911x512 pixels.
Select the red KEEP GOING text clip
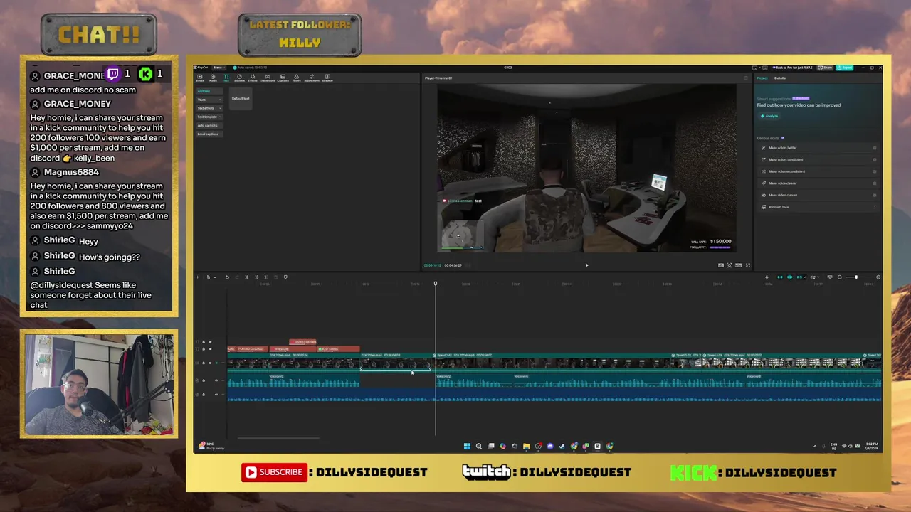(x=338, y=349)
